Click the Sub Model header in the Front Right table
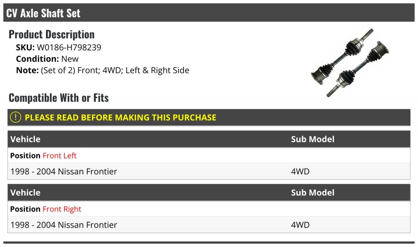The height and width of the screenshot is (247, 418). point(312,193)
